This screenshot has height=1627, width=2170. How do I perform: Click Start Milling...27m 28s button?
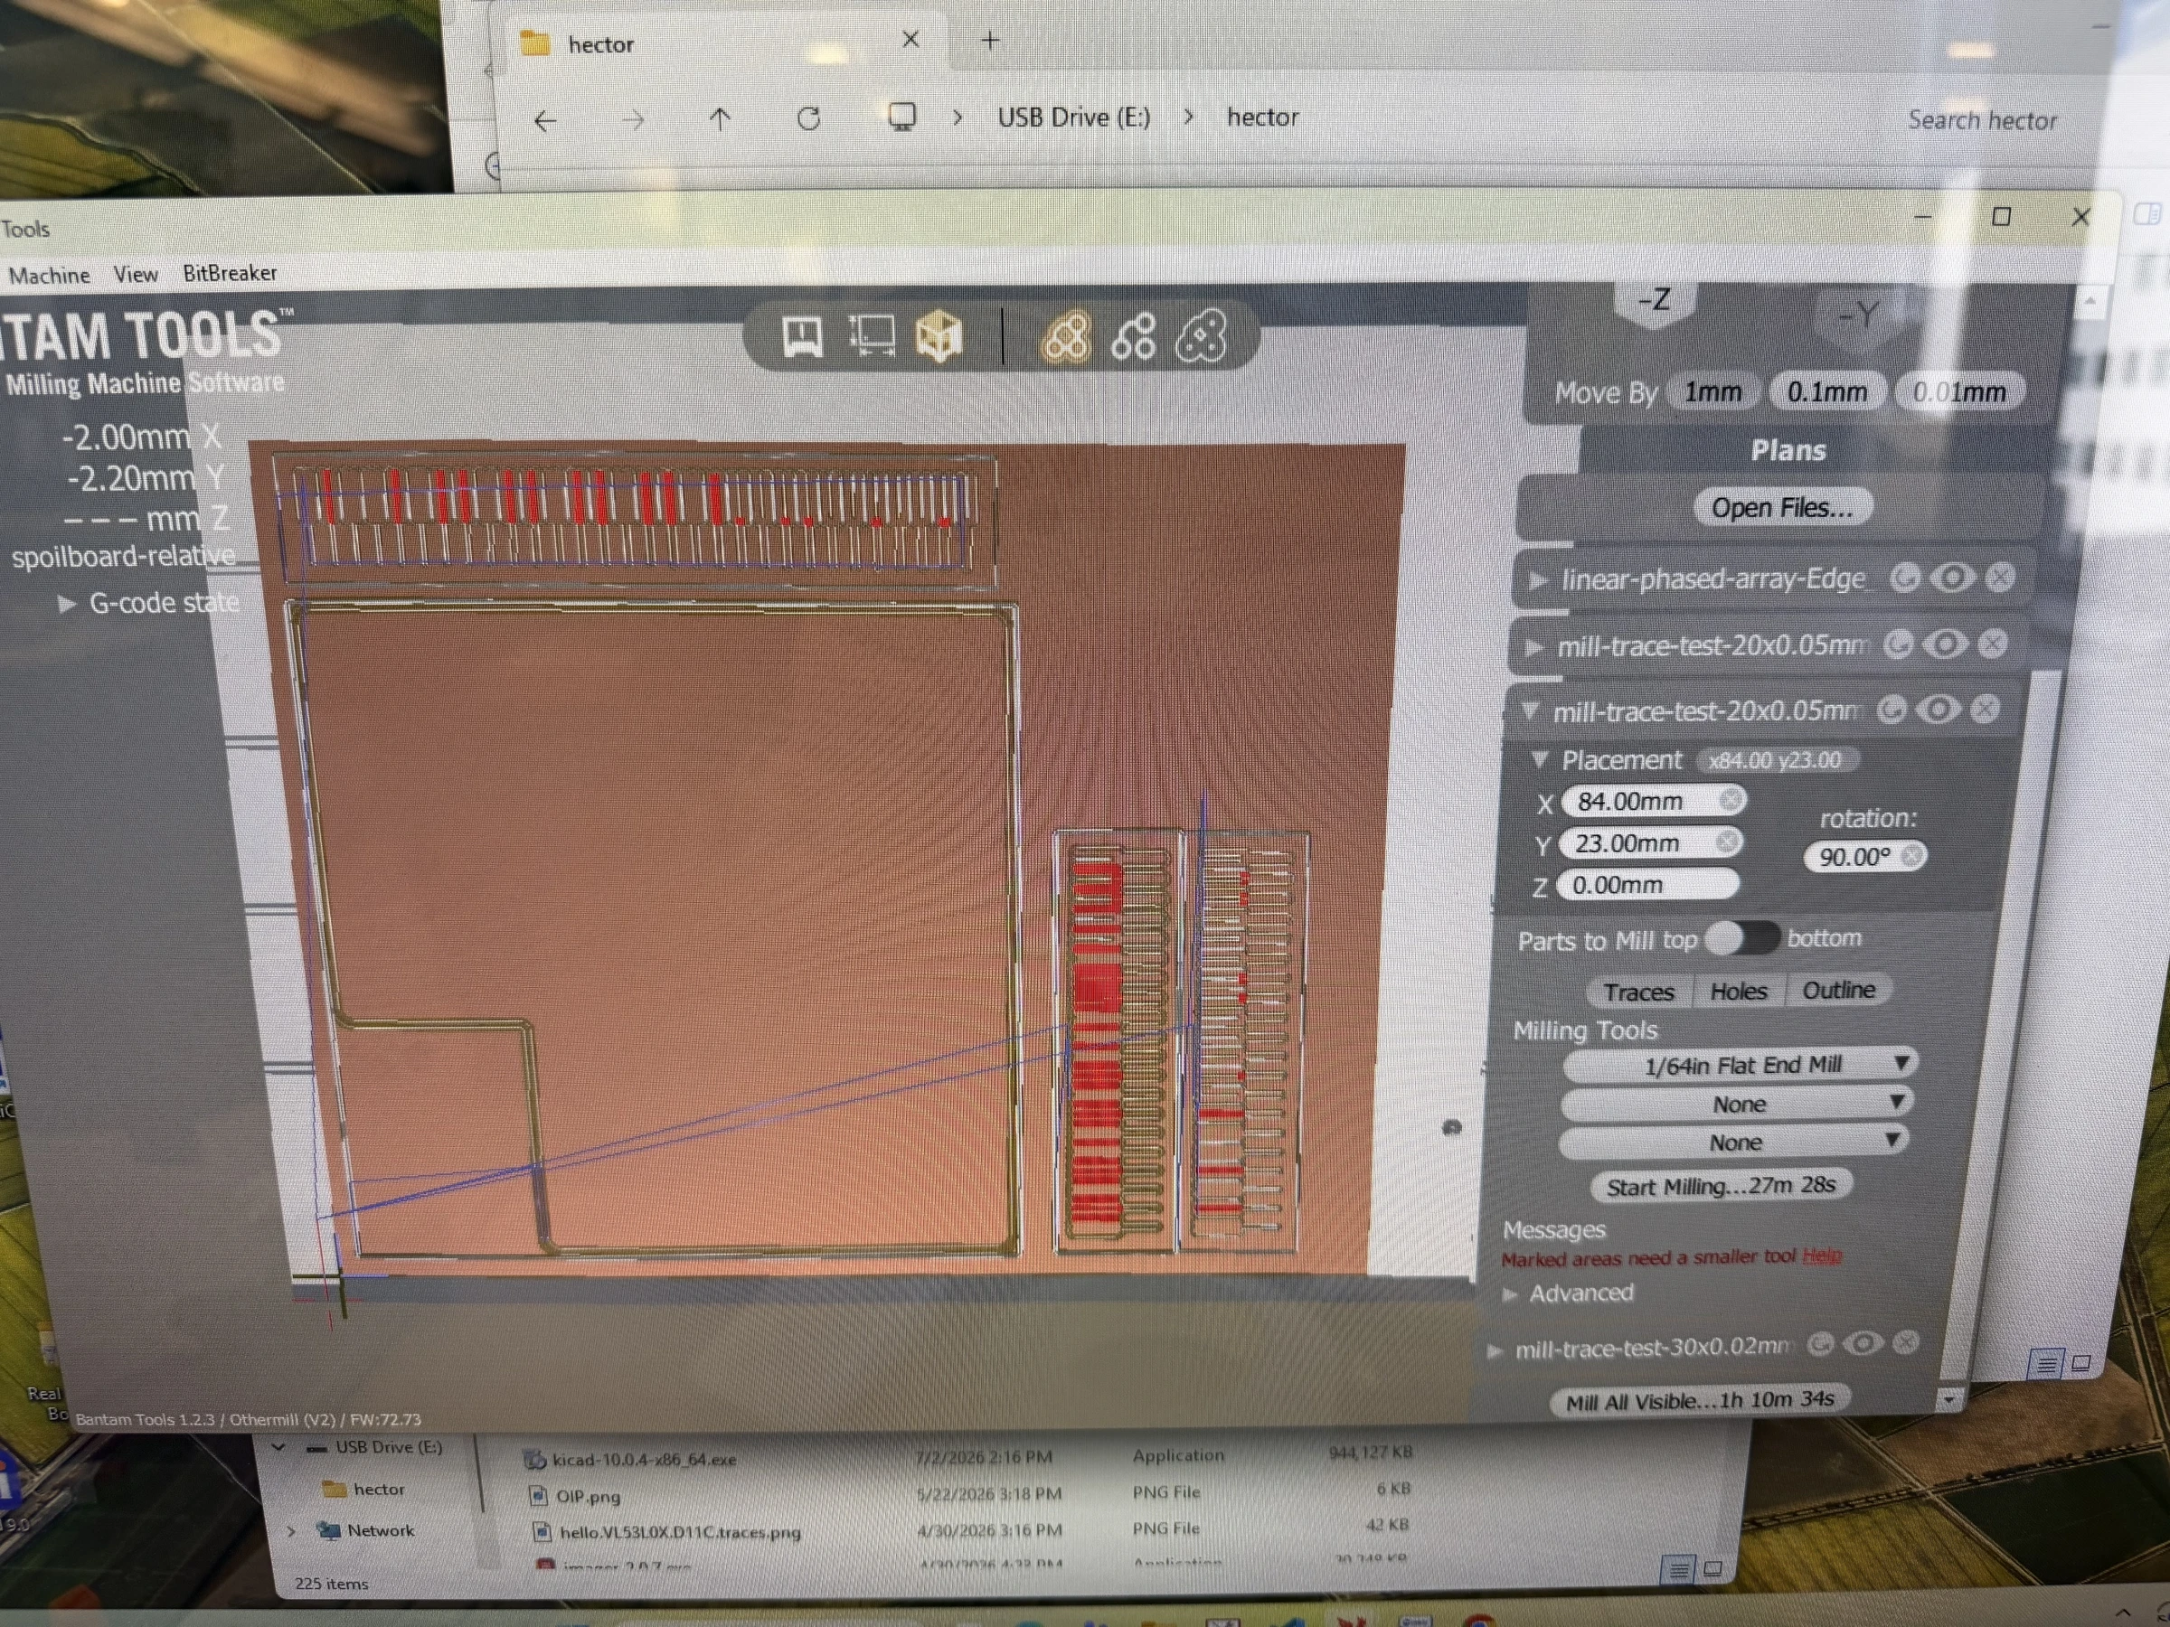click(x=1720, y=1186)
